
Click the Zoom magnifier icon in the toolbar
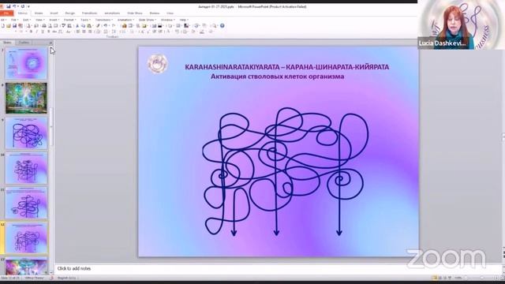214,26
